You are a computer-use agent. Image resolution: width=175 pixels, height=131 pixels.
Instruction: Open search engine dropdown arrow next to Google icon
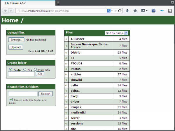click(x=112, y=11)
